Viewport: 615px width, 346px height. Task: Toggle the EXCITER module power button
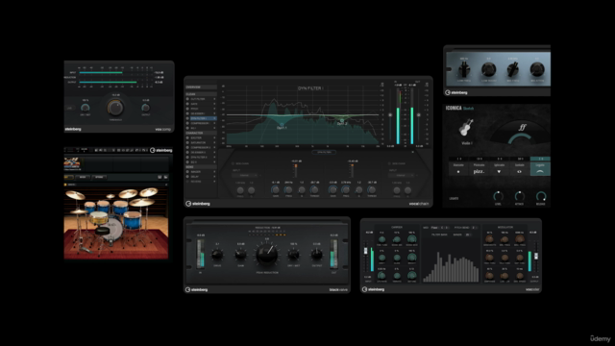[x=188, y=137]
